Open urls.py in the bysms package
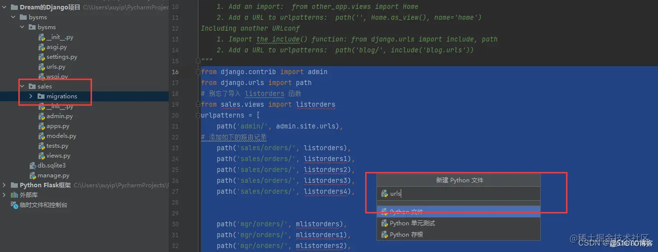Viewport: 658px width, 252px height. click(x=56, y=67)
